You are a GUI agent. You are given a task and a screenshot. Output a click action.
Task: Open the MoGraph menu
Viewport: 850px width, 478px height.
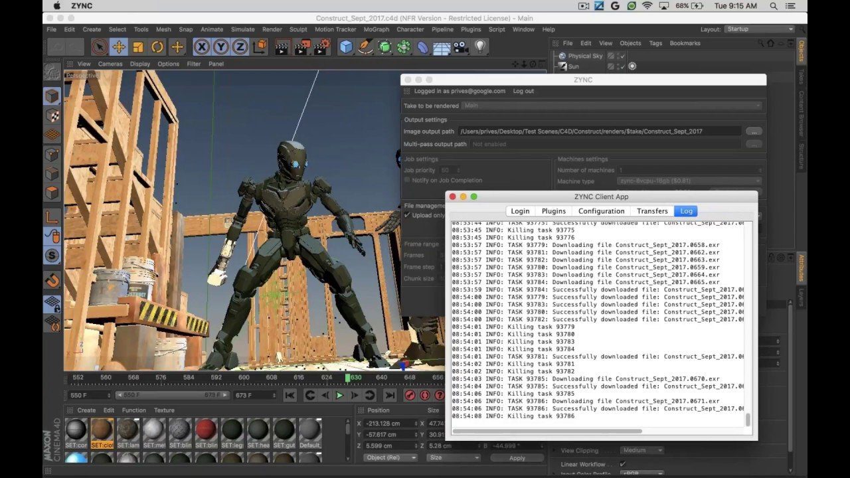[x=377, y=29]
